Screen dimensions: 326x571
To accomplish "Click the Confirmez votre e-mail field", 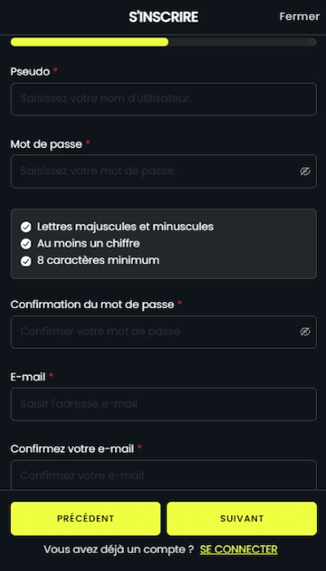I will [x=163, y=475].
